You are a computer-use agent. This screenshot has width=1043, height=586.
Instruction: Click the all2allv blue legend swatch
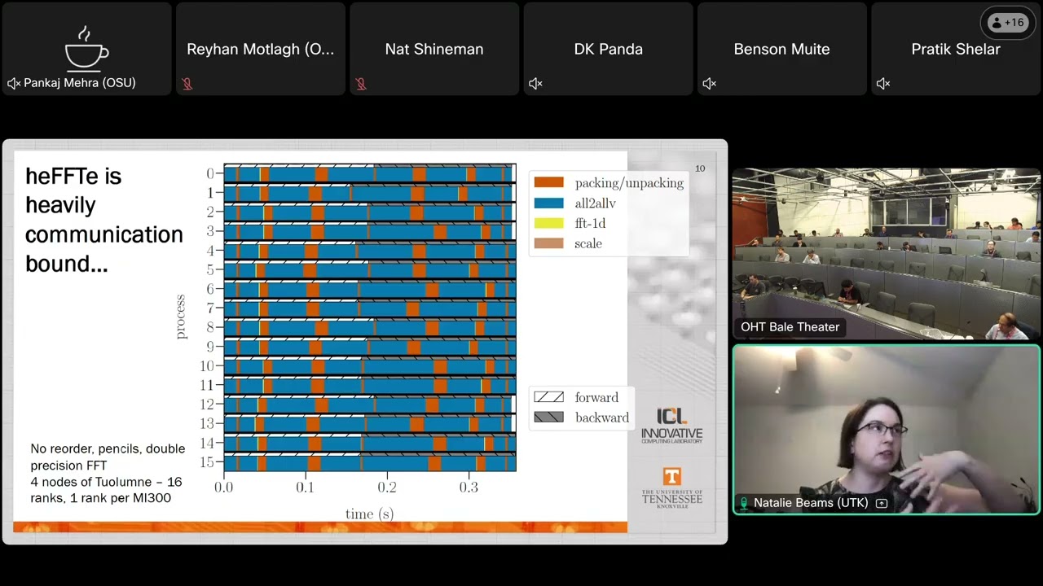tap(548, 203)
